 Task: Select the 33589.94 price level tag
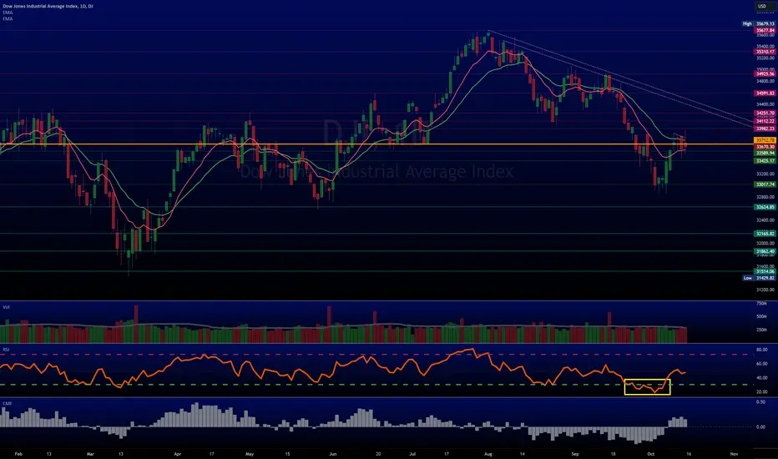pos(765,153)
